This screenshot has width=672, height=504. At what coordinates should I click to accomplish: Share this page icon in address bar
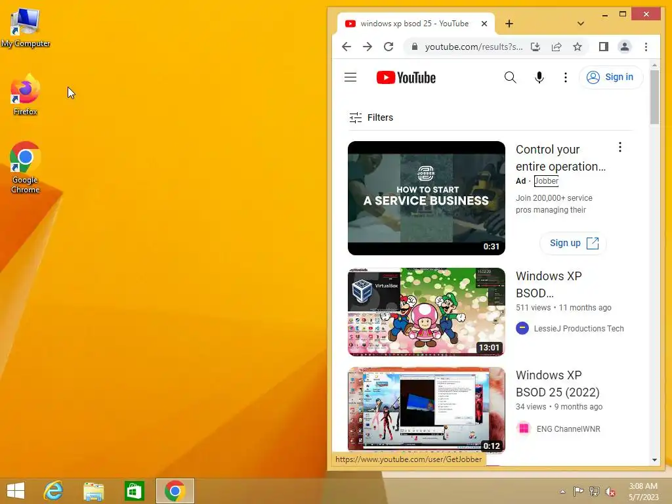556,47
